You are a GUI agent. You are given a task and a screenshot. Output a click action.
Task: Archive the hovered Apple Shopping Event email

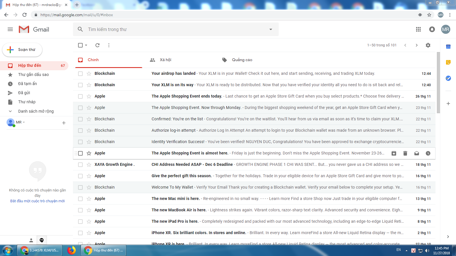tap(394, 153)
